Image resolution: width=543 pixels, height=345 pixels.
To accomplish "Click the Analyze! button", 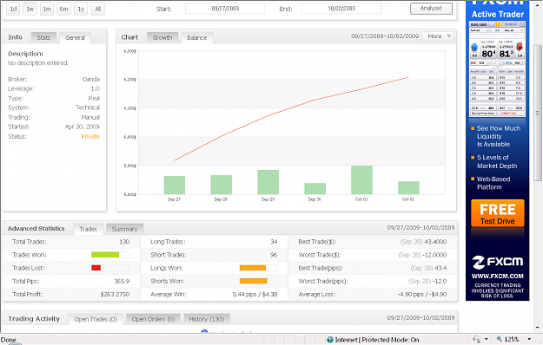I will 431,9.
